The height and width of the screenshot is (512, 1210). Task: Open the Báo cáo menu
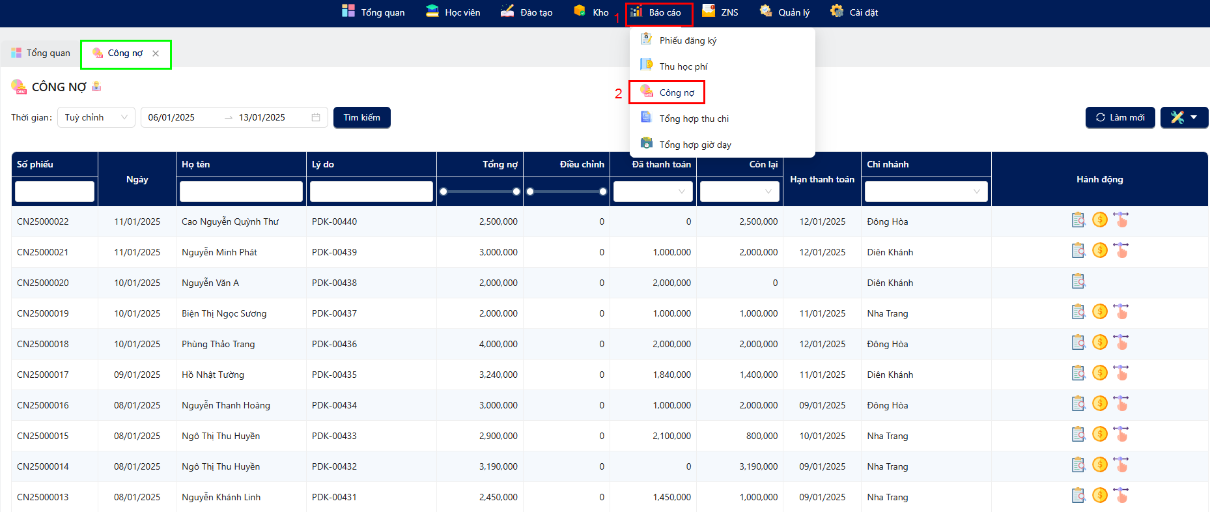[656, 12]
